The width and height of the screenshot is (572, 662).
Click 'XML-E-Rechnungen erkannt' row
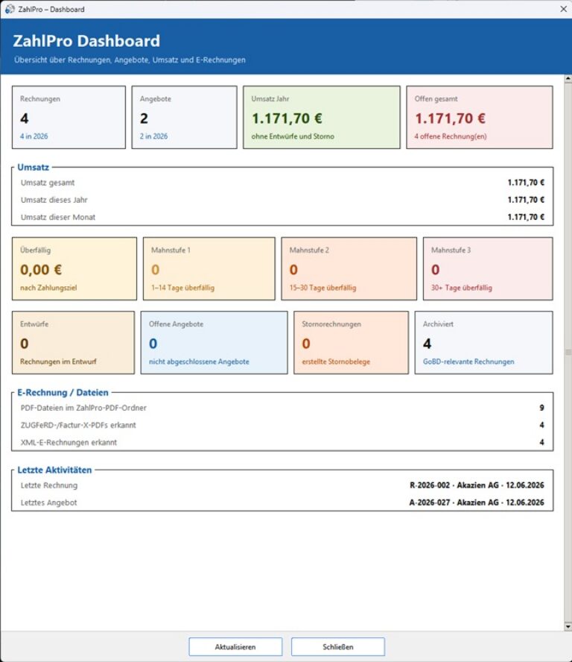tap(282, 443)
